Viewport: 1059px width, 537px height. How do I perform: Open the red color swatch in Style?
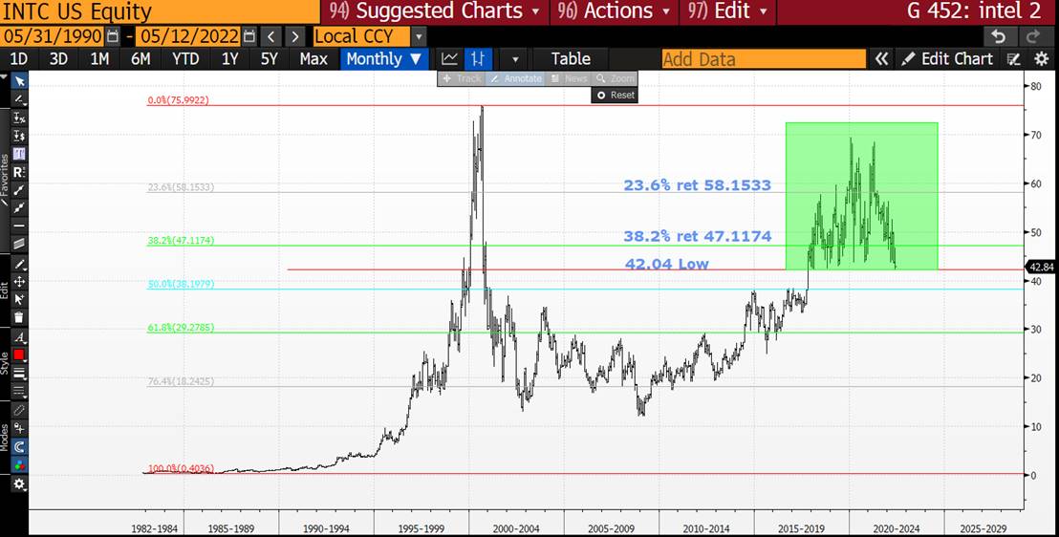19,354
